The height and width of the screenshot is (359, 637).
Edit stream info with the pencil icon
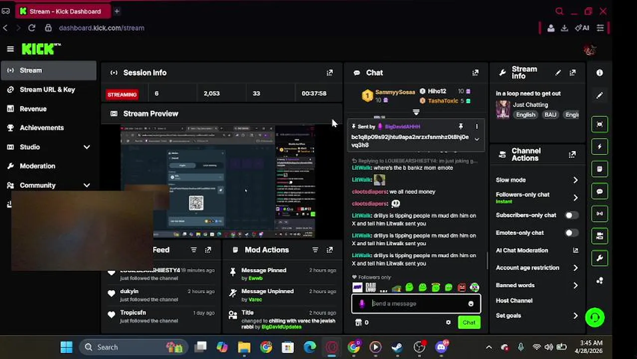558,73
